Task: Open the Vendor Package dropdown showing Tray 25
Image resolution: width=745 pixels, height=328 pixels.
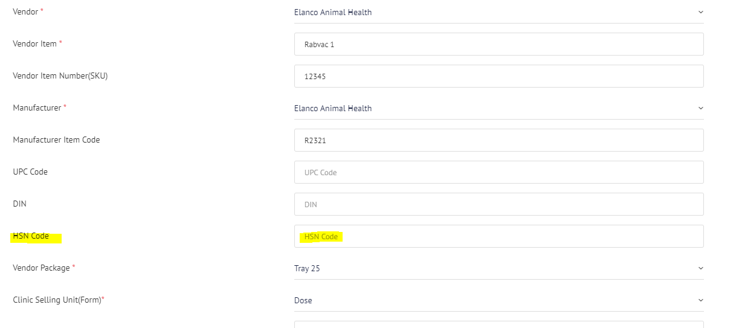Action: pyautogui.click(x=498, y=268)
